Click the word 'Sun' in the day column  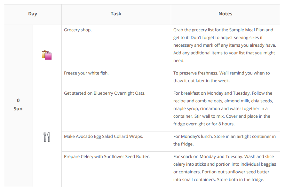coord(18,109)
